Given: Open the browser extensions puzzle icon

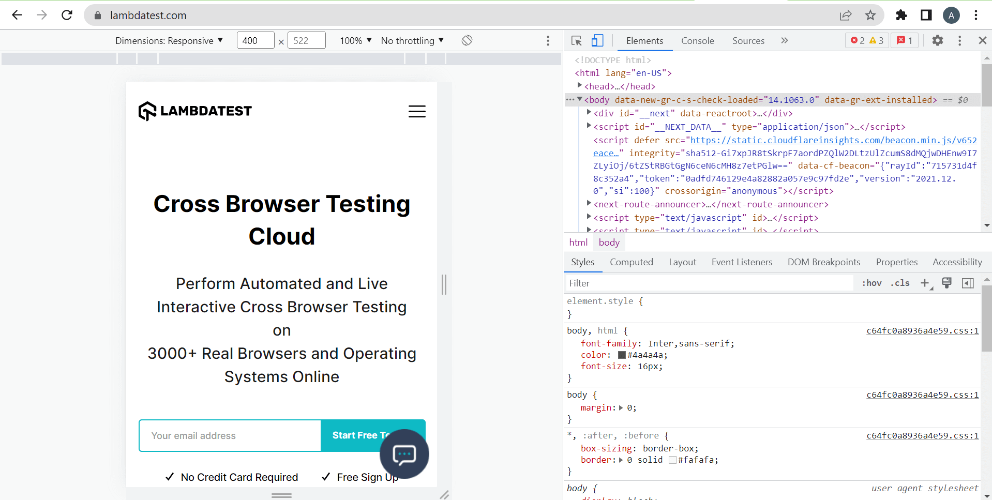Looking at the screenshot, I should pos(901,16).
